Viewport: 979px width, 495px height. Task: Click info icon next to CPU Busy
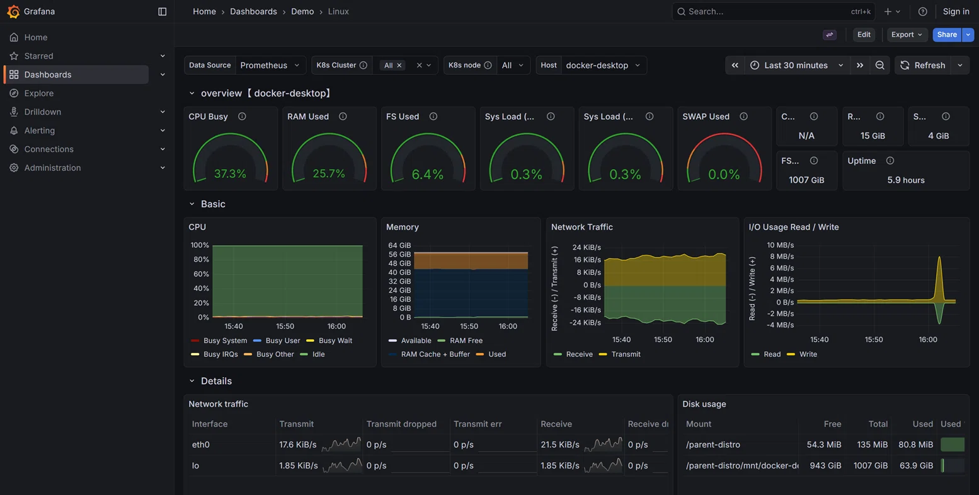[242, 117]
